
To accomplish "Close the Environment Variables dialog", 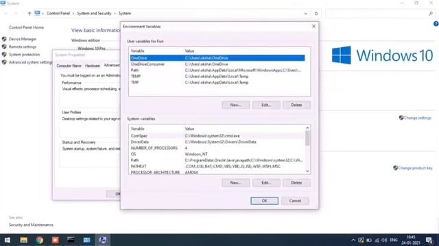I will [313, 26].
